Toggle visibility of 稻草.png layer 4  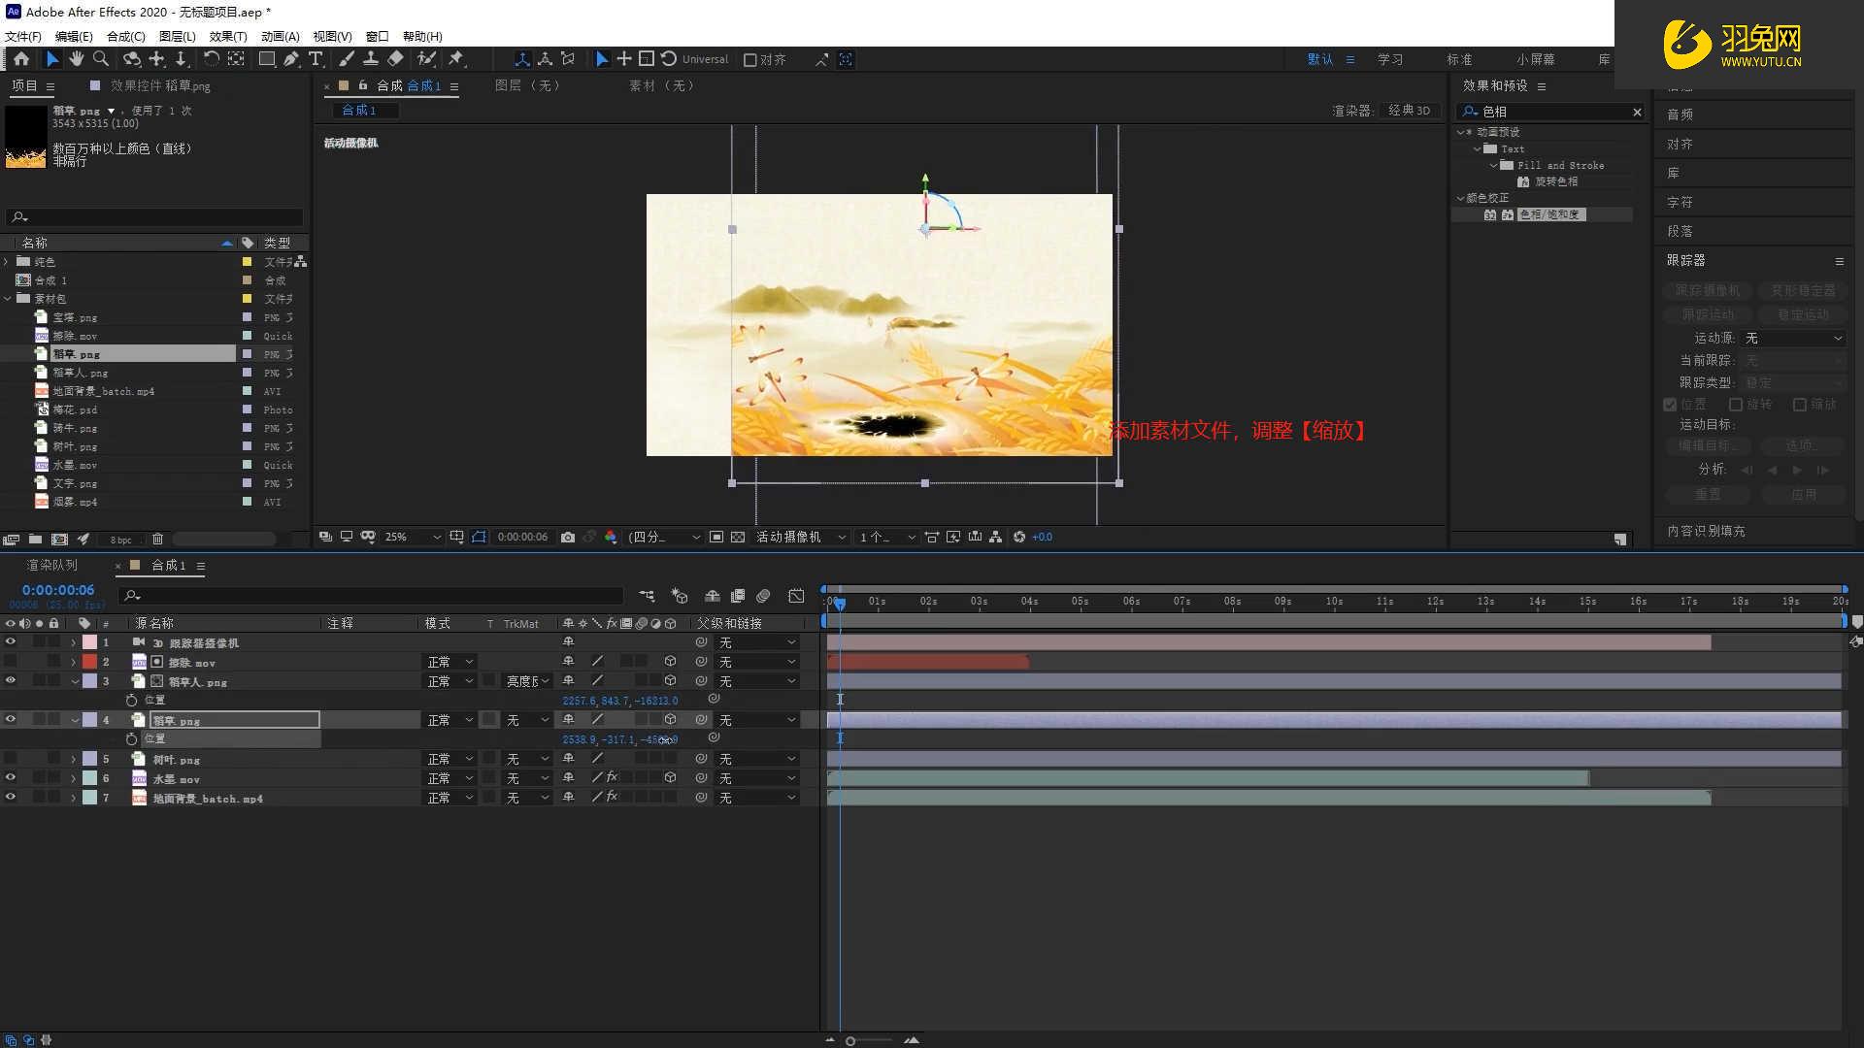coord(11,720)
